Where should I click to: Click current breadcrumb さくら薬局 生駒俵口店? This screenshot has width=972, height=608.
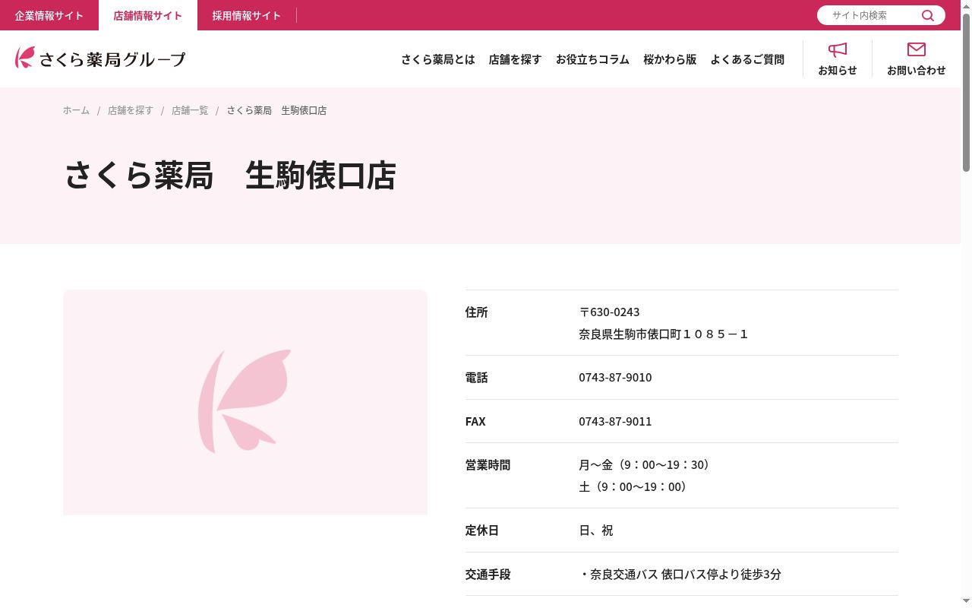[276, 110]
